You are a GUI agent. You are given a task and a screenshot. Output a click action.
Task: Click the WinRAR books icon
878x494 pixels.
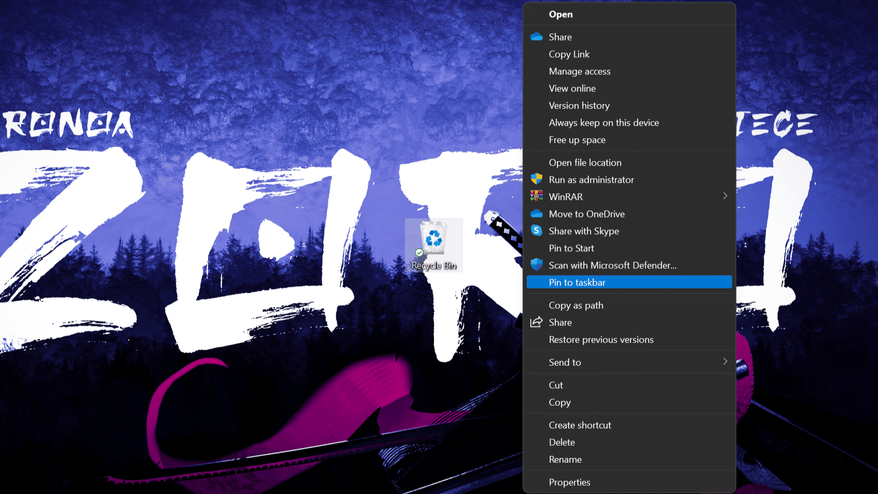coord(537,196)
